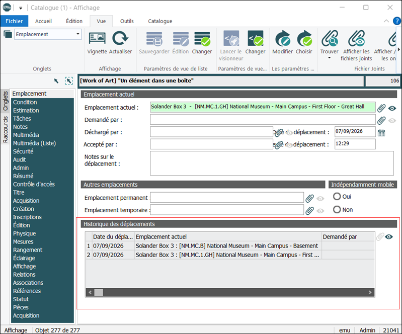Click the EMu application logo icon
The width and height of the screenshot is (402, 334).
tap(7, 8)
